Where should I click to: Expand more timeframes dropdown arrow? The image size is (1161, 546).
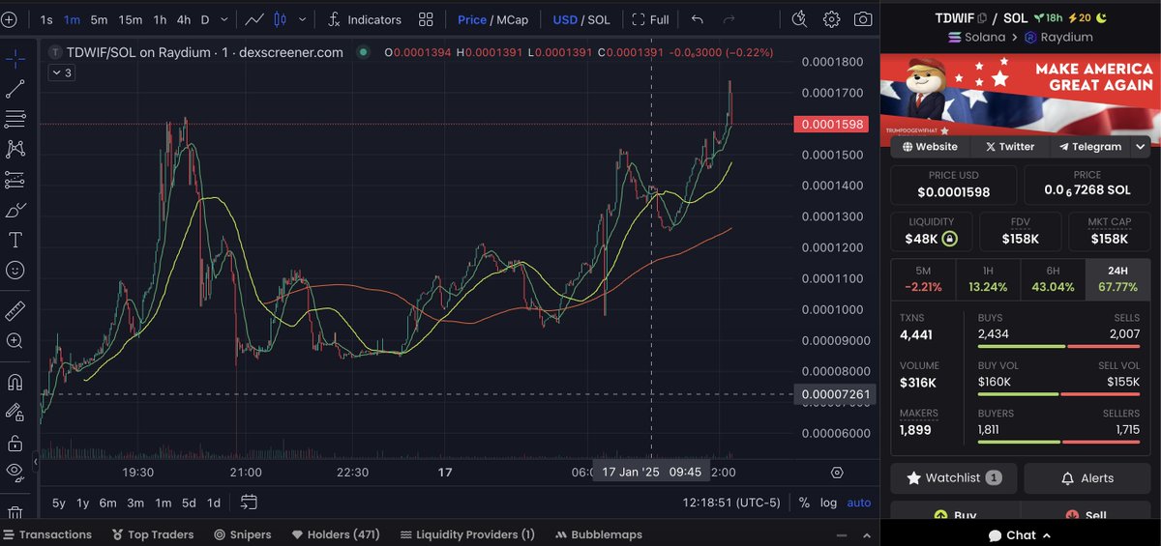226,19
